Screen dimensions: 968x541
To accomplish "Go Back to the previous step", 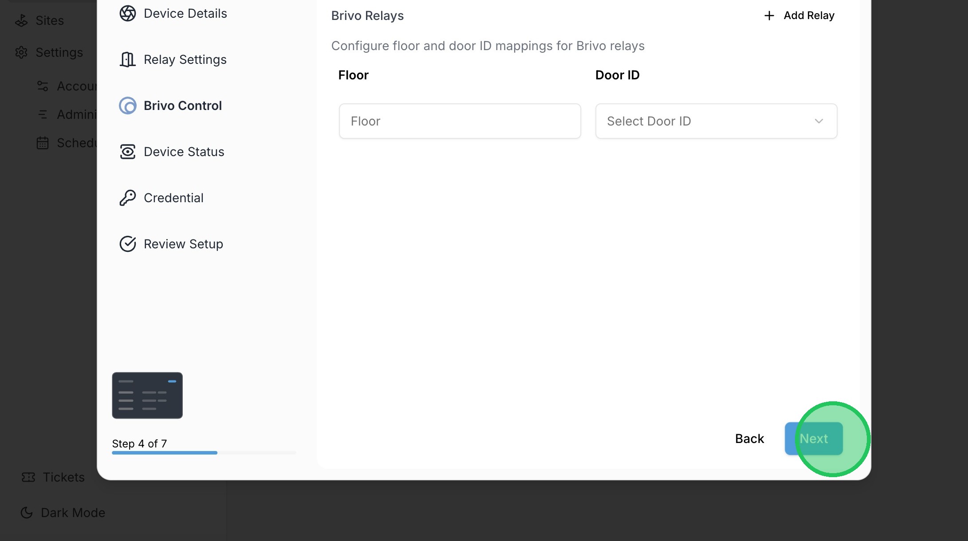I will (749, 439).
